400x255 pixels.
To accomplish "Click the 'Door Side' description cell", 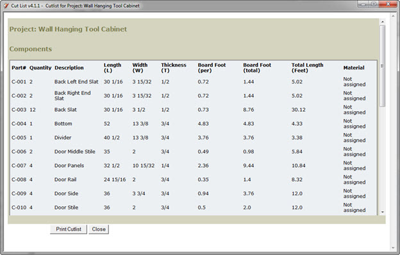I will click(66, 193).
